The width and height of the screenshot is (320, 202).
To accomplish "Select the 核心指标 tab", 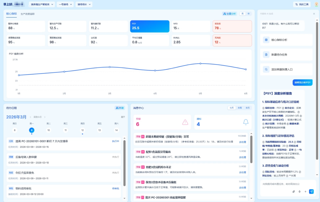I will [x=11, y=14].
